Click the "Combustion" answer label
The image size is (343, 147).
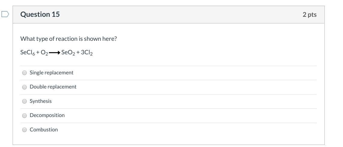pyautogui.click(x=44, y=130)
